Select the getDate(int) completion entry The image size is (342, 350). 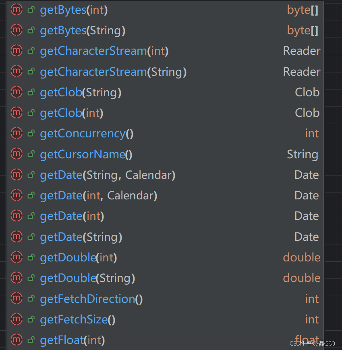tap(72, 216)
